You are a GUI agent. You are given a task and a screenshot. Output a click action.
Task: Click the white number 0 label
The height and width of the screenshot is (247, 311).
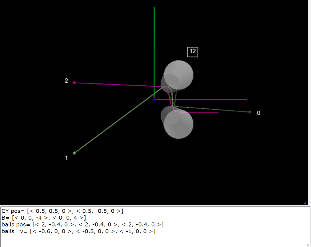point(258,113)
